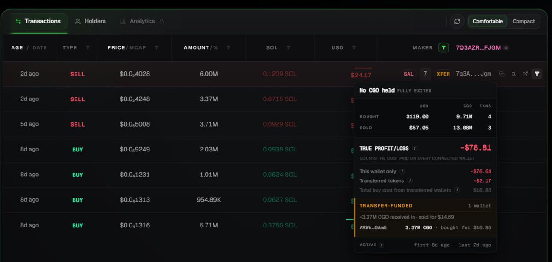Toggle AGE / DATE column header
This screenshot has width=552, height=262.
[29, 47]
